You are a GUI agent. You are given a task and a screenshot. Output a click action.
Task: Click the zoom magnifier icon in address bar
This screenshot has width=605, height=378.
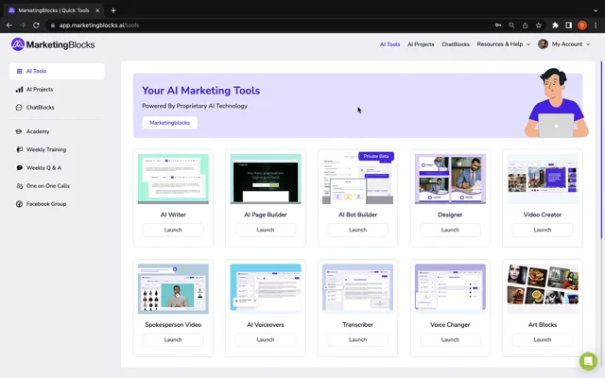pyautogui.click(x=511, y=26)
